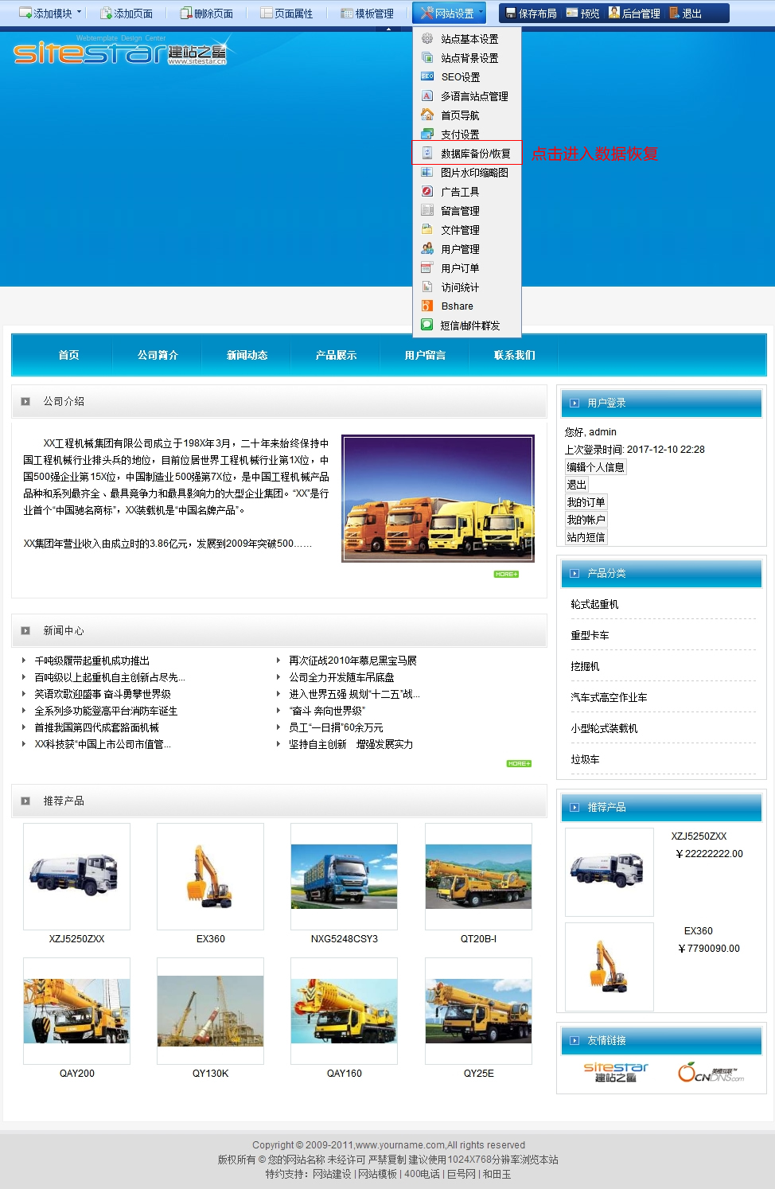Image resolution: width=775 pixels, height=1189 pixels.
Task: Click the Bshare orange icon
Action: (x=427, y=306)
